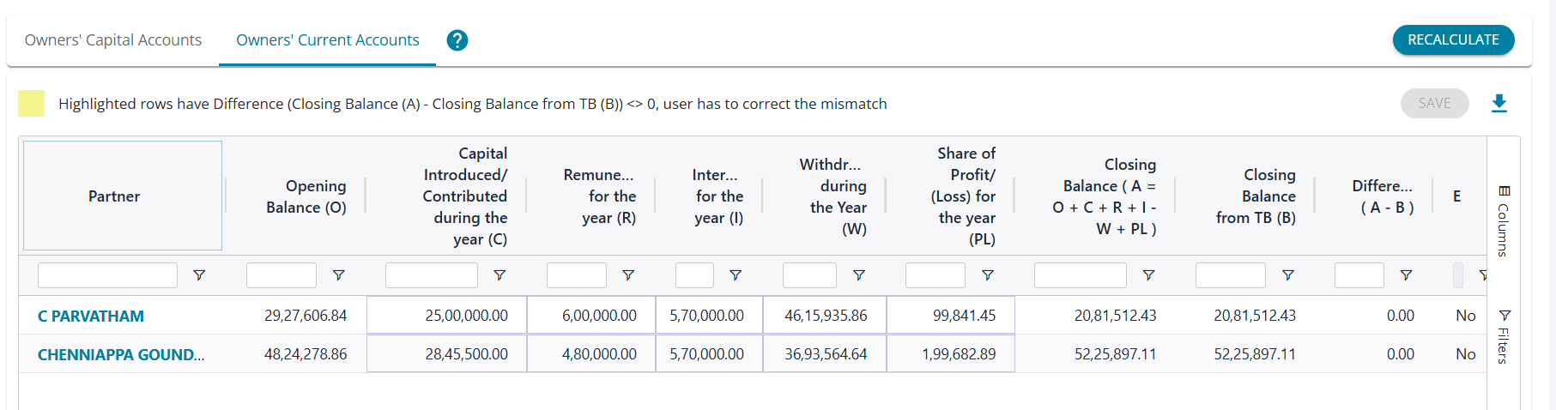Click the yellow highlight legend swatch
The width and height of the screenshot is (1556, 410).
32,104
